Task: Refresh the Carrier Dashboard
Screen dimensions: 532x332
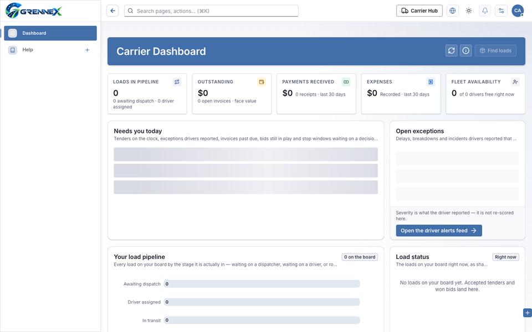Action: (x=451, y=51)
